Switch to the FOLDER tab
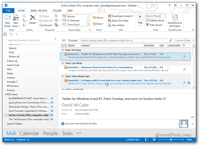Image resolution: width=200 pixels, height=146 pixels. 57,11
